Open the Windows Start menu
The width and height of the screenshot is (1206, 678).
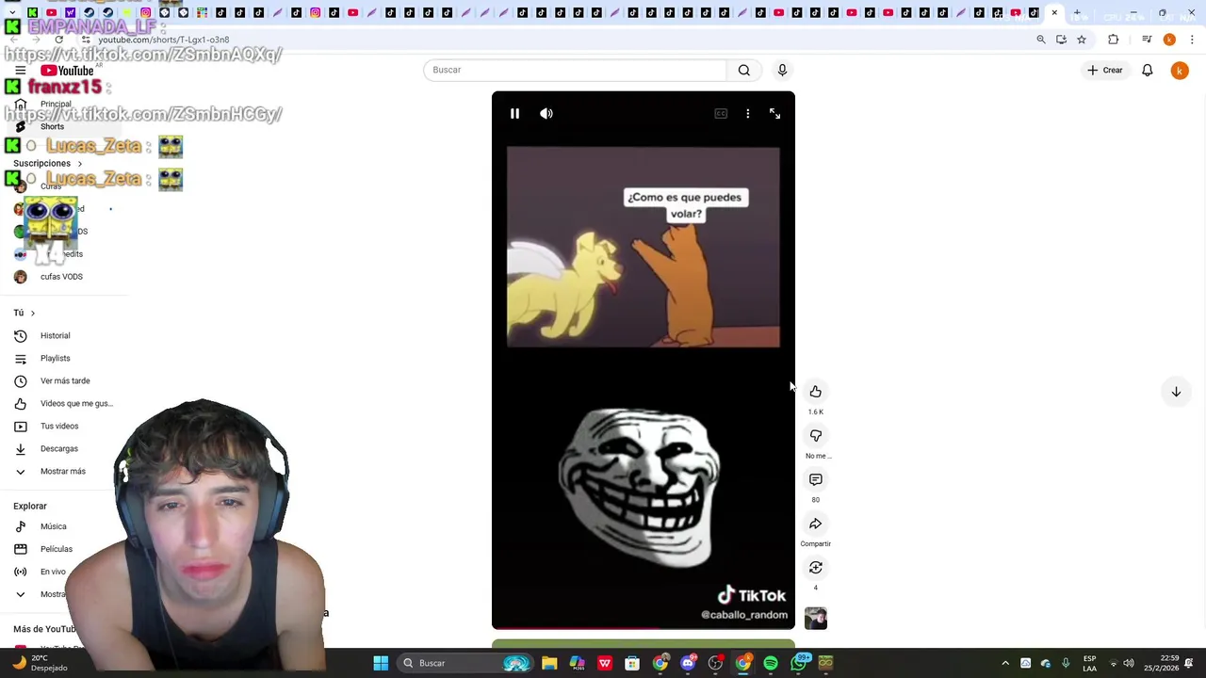click(x=381, y=663)
